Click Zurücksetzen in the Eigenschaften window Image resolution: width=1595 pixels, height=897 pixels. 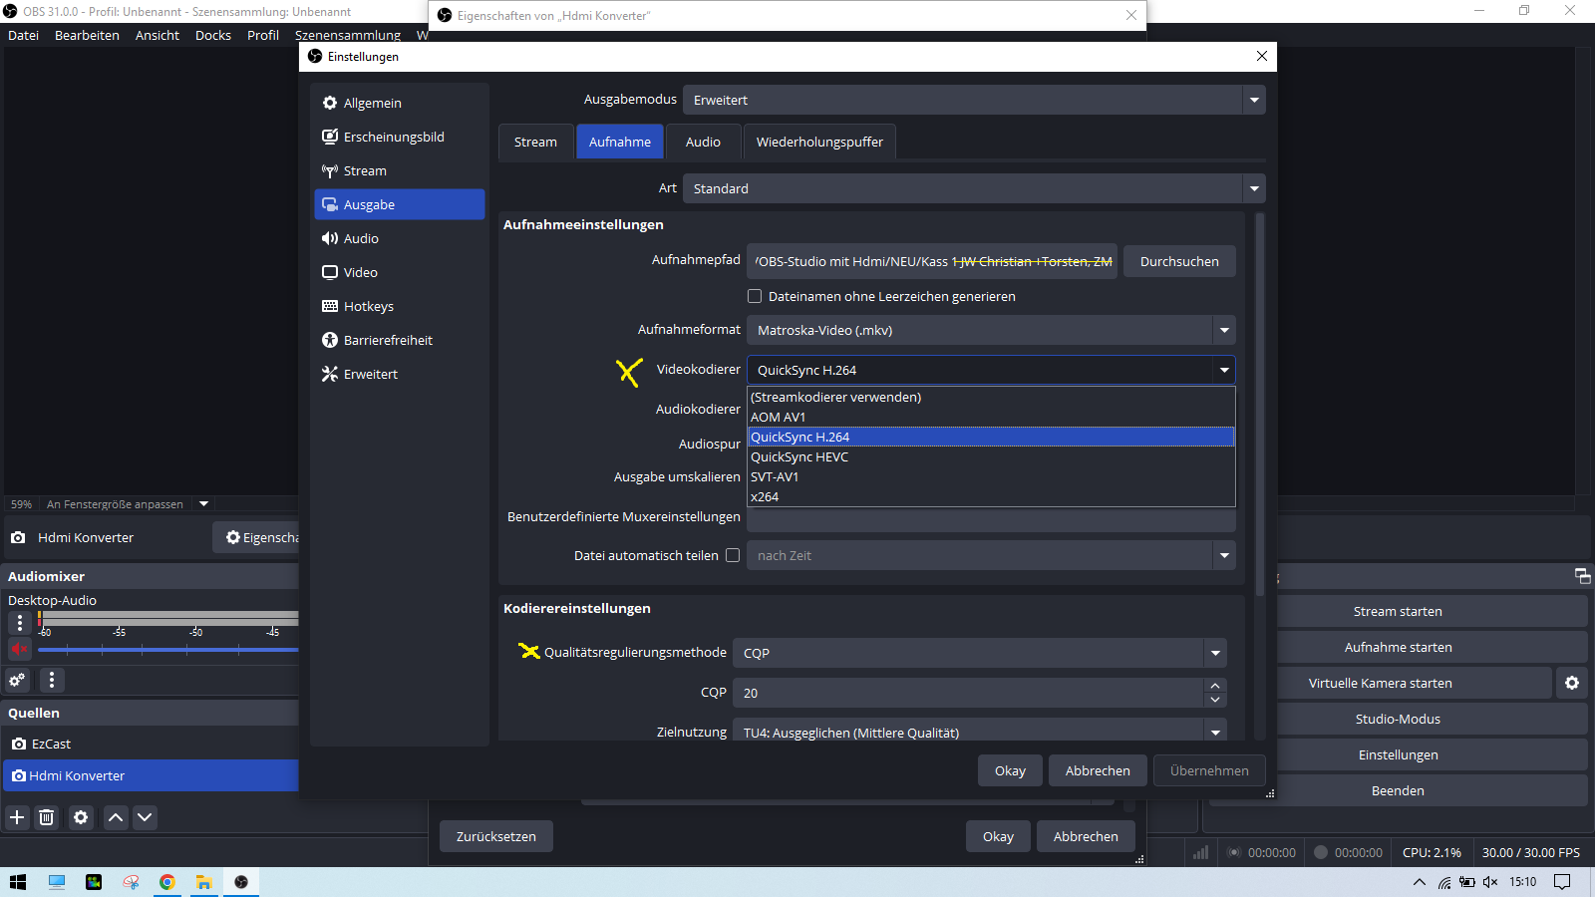pos(496,836)
